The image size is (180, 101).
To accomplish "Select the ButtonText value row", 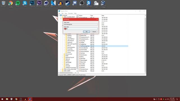I will (x=83, y=35).
